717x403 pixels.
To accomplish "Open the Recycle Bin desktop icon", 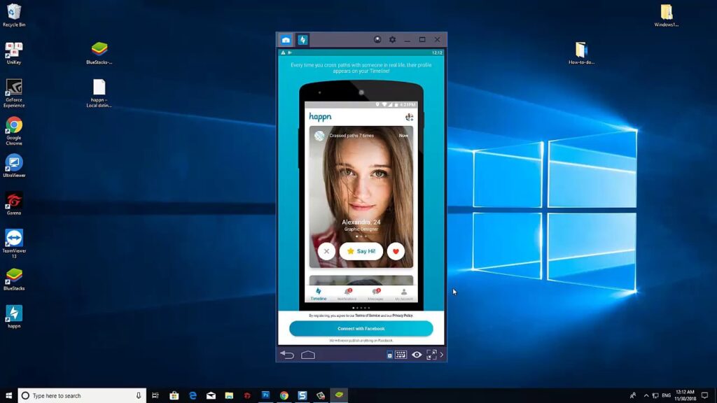I will point(14,15).
